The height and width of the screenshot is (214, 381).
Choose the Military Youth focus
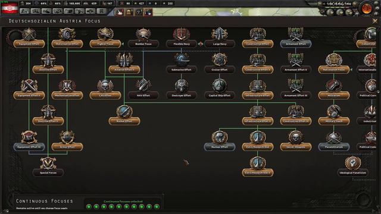pos(334,121)
